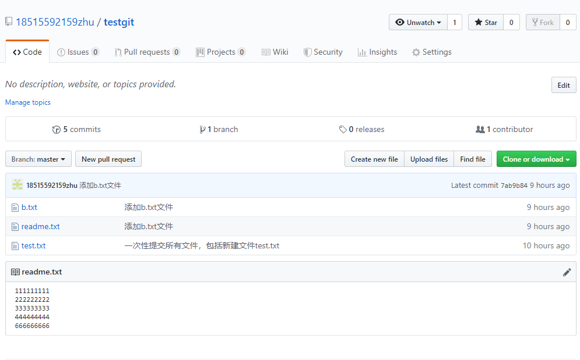Switch to the Code tab
The width and height of the screenshot is (580, 360).
click(27, 52)
